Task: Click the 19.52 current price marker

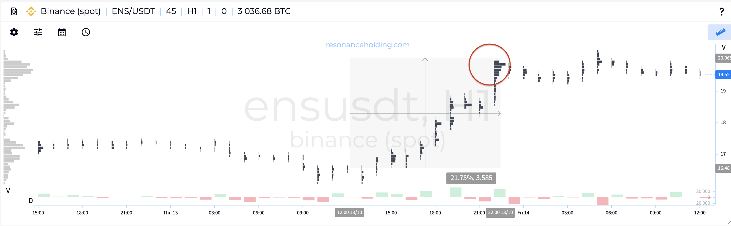Action: pos(723,75)
